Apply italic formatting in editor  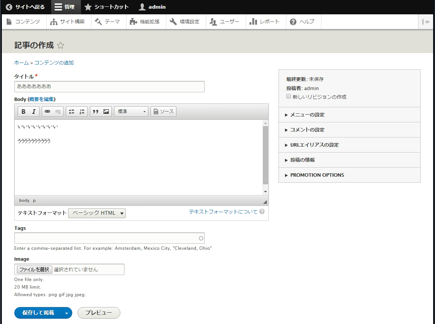33,112
